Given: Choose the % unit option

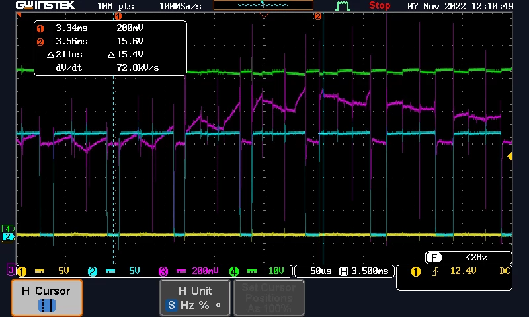Looking at the screenshot, I should point(204,305).
